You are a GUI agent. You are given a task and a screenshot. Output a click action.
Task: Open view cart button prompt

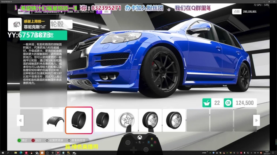(x=77, y=140)
